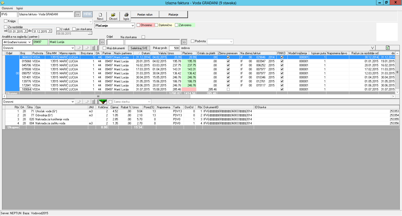Click the column bars icon in the lower toolbar

pyautogui.click(x=95, y=102)
